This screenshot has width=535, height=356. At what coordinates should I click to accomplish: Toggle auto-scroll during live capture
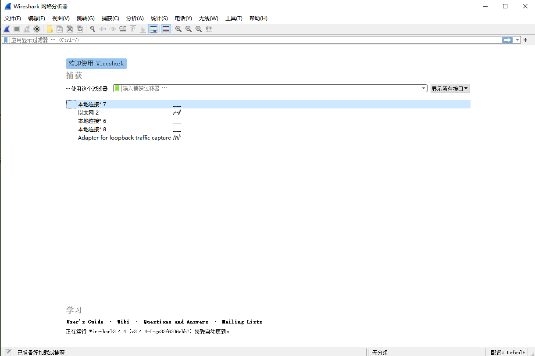153,29
